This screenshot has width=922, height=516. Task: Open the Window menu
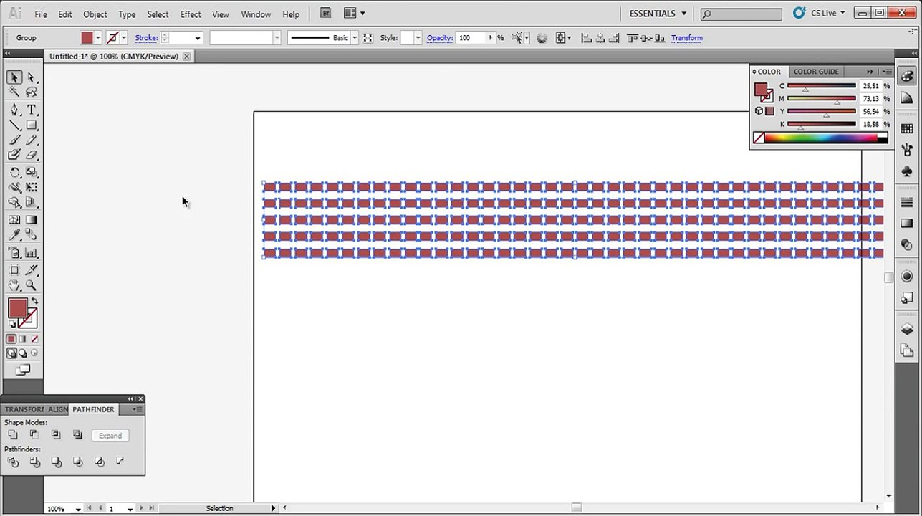256,14
